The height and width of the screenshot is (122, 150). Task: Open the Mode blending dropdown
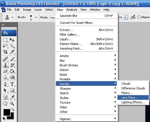click(52, 18)
